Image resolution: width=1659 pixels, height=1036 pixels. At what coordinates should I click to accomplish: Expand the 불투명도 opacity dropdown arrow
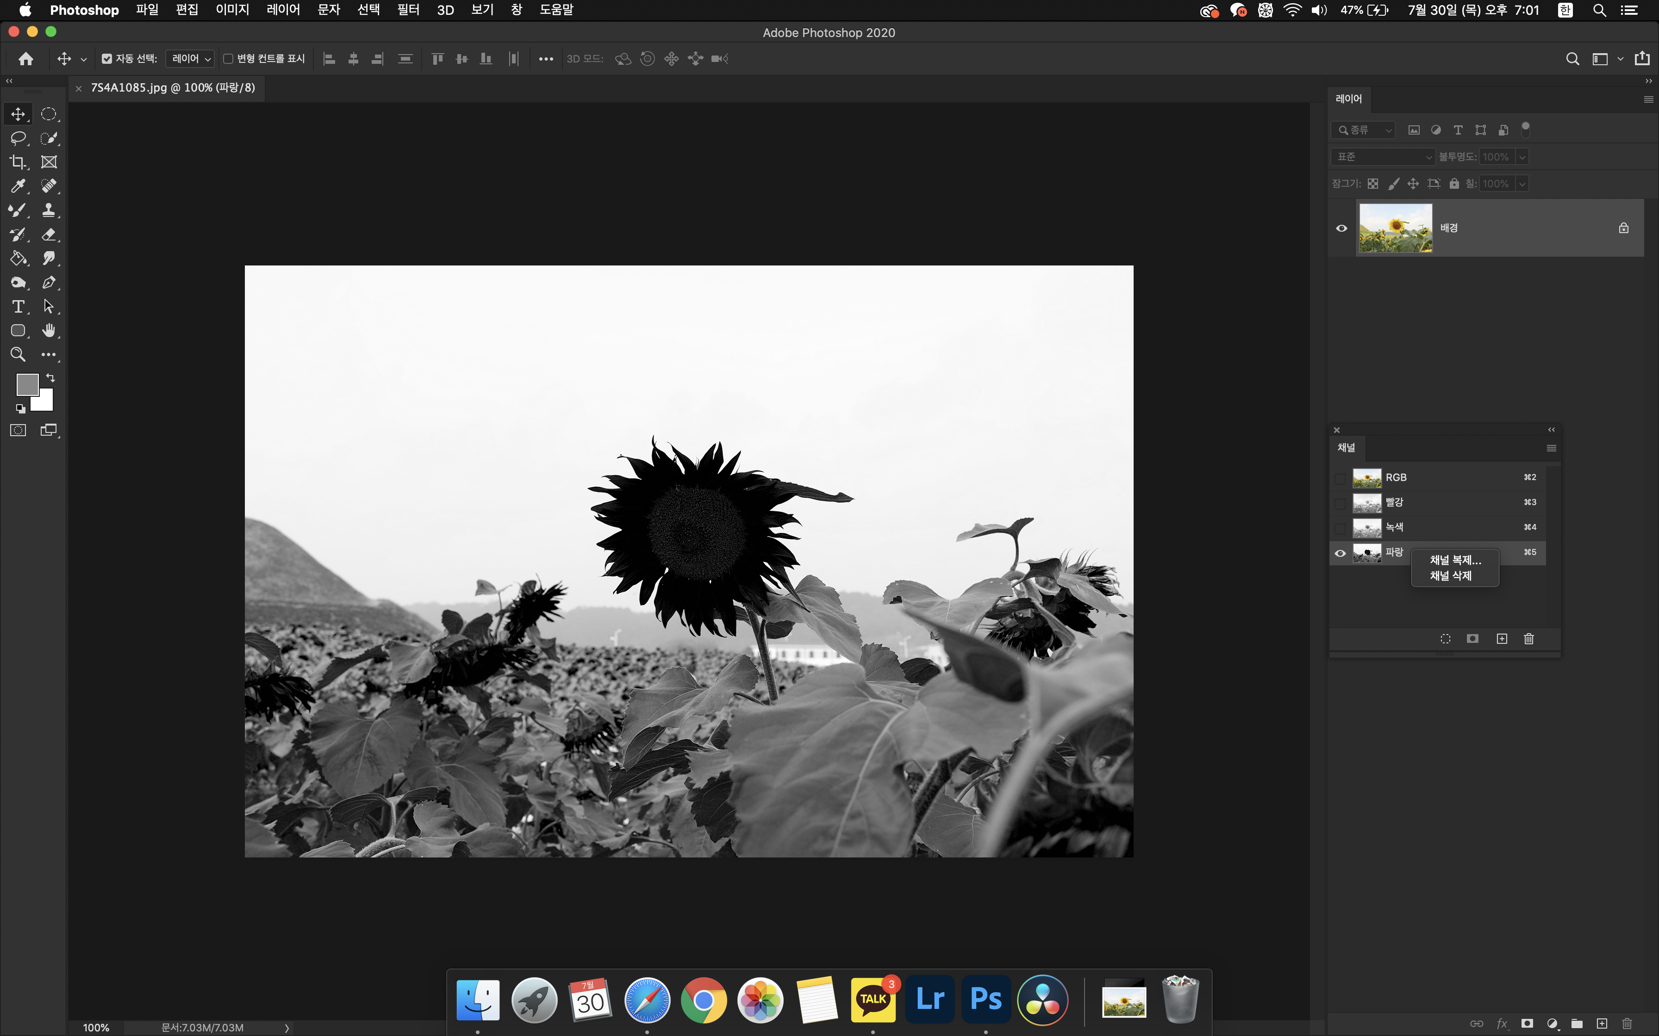pyautogui.click(x=1522, y=157)
